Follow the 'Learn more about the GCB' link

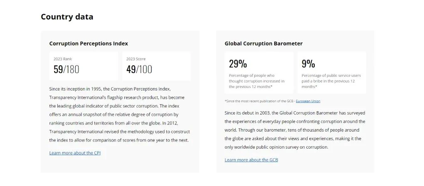click(x=251, y=160)
